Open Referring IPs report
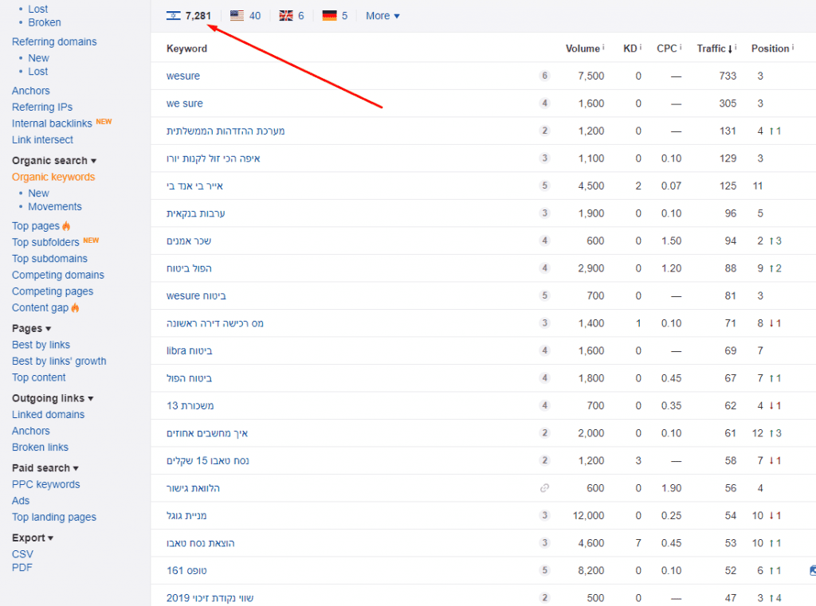 click(x=42, y=107)
